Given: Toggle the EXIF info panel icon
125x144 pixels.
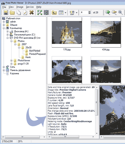Looking at the screenshot, I should pos(72,13).
